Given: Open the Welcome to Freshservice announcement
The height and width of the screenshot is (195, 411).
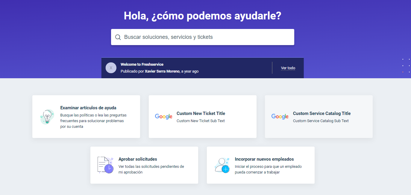Looking at the screenshot, I should [142, 65].
